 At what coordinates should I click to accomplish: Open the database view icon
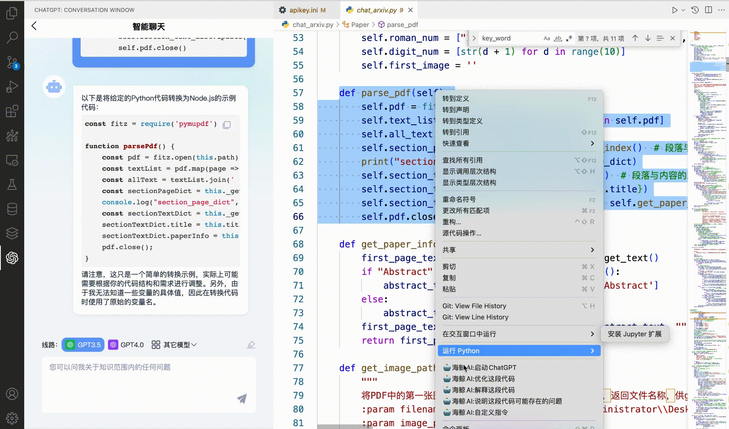pos(12,209)
